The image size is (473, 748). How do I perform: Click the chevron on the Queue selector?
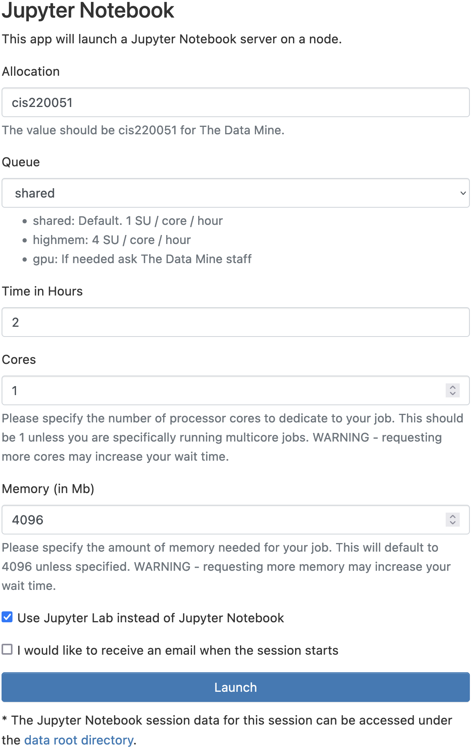[462, 193]
